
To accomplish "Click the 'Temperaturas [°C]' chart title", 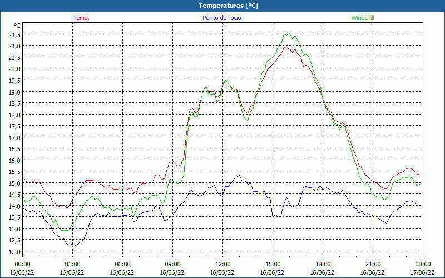I will coord(228,6).
